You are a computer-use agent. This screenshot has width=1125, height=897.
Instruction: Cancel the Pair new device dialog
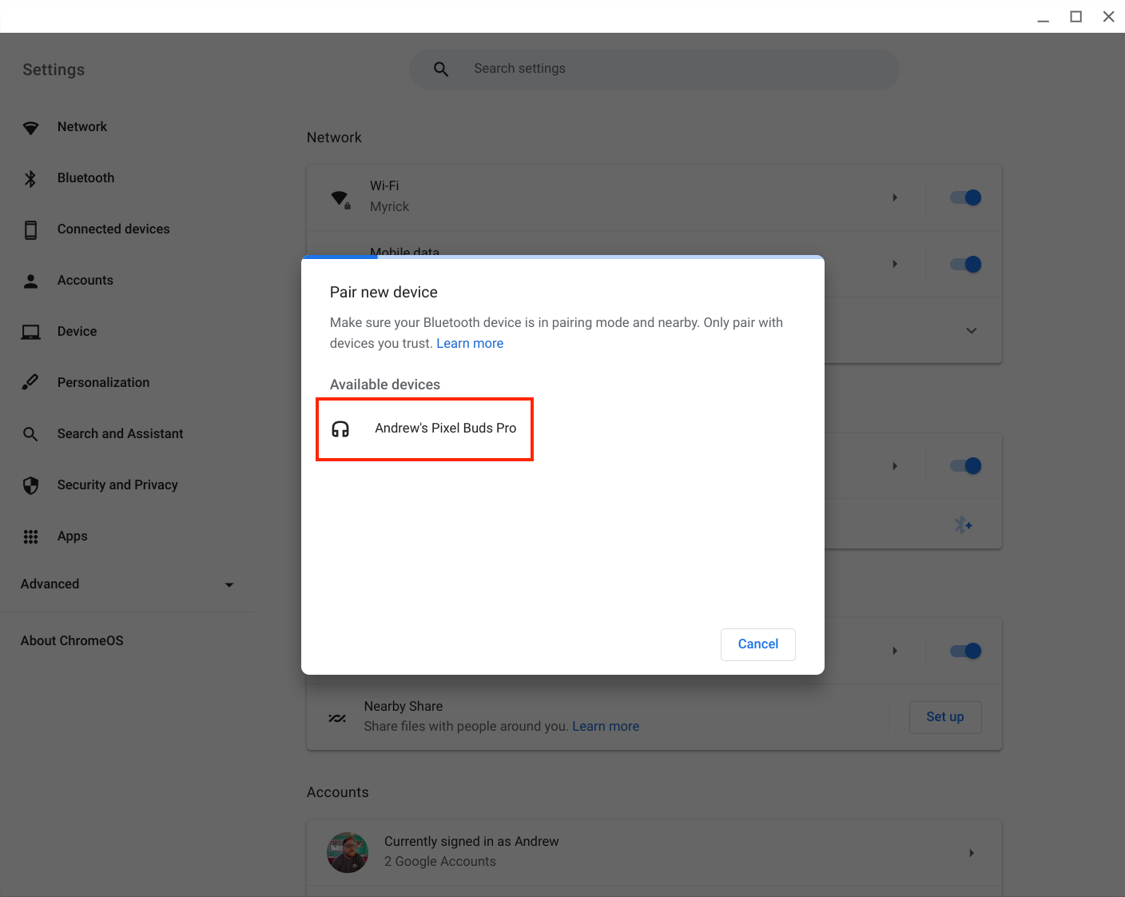(757, 644)
